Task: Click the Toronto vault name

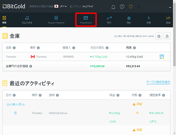Action: [11, 57]
